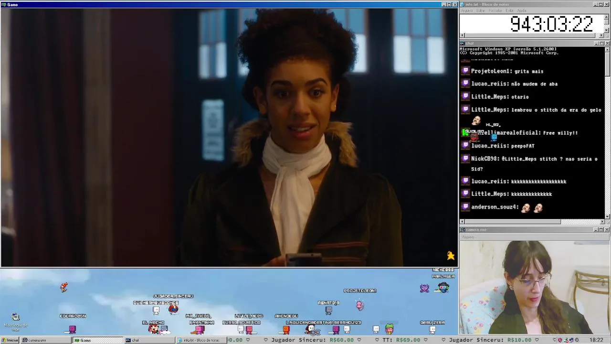Click the purple Gengar avatar
This screenshot has height=344, width=611.
424,288
